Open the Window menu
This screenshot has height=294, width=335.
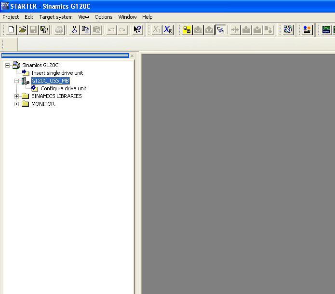coord(127,17)
